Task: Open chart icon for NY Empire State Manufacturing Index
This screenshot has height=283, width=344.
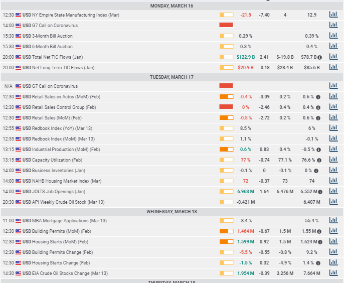Action: (x=333, y=15)
